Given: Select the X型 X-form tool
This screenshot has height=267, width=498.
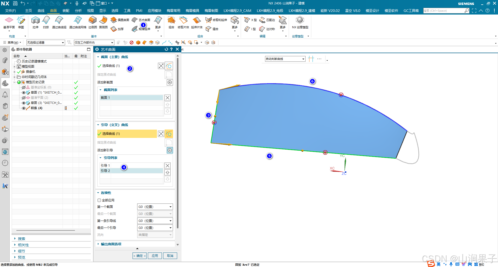Looking at the screenshot, I should click(251, 20).
